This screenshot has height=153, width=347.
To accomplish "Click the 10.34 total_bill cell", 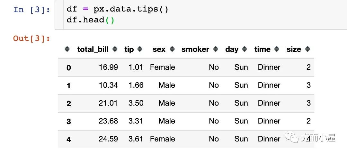I will click(x=108, y=85).
